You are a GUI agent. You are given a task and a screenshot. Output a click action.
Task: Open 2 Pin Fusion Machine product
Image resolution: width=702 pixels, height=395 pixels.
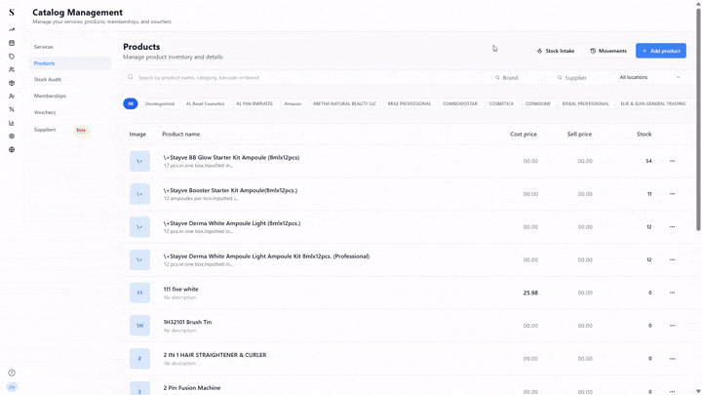(192, 388)
